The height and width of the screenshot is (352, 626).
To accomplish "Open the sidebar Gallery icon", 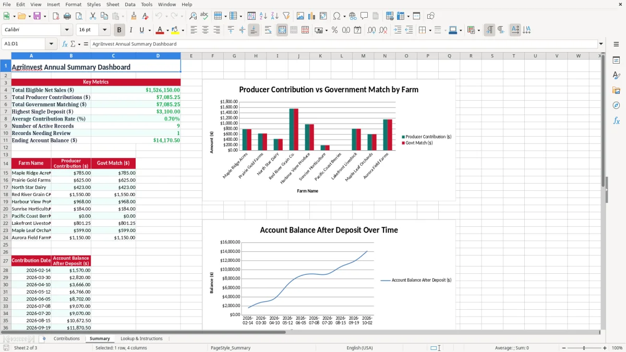I will pos(616,91).
